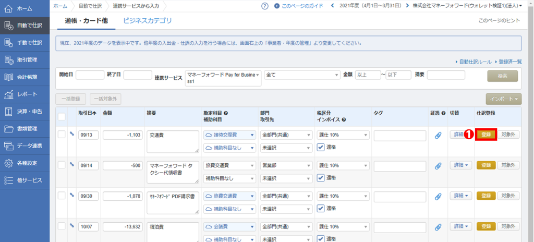Click the help icon next to 証憑
The height and width of the screenshot is (242, 534).
443,113
